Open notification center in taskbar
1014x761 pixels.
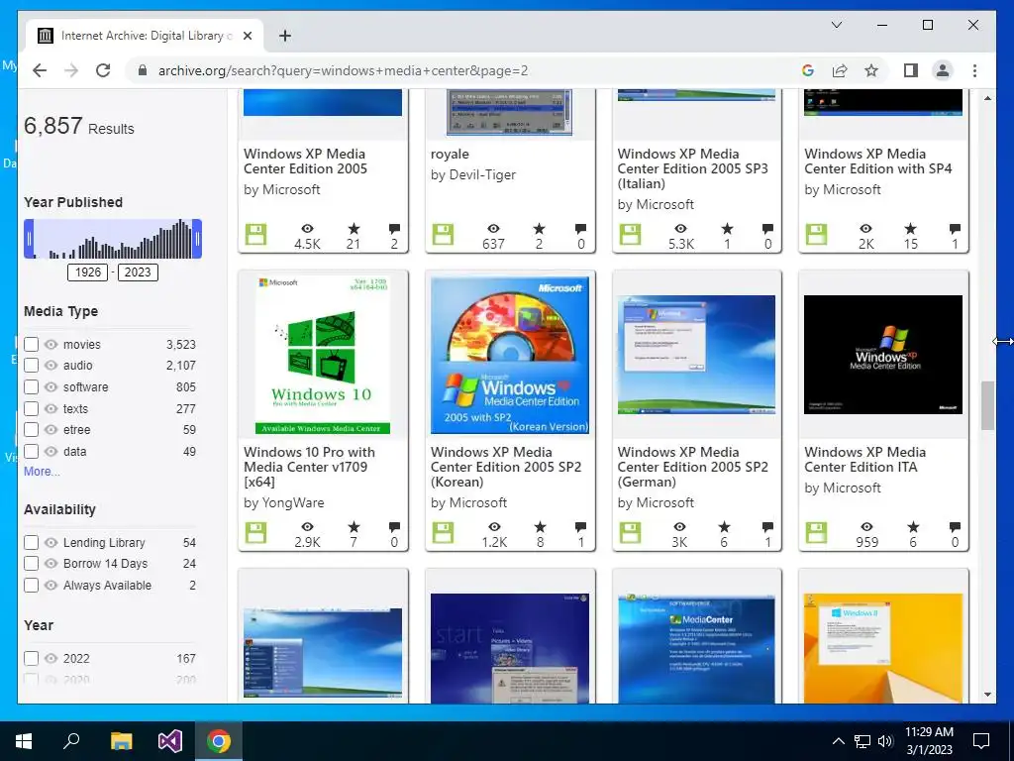[981, 741]
